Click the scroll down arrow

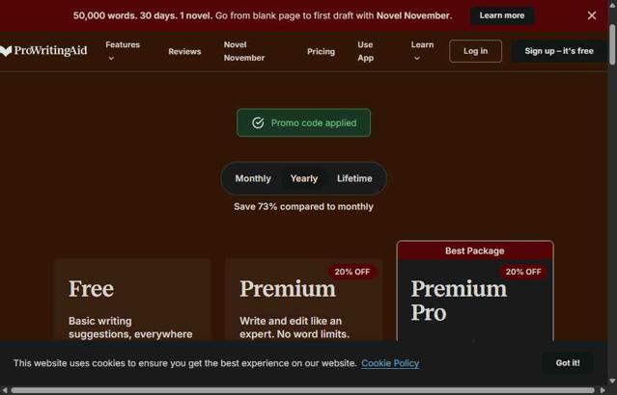point(612,381)
